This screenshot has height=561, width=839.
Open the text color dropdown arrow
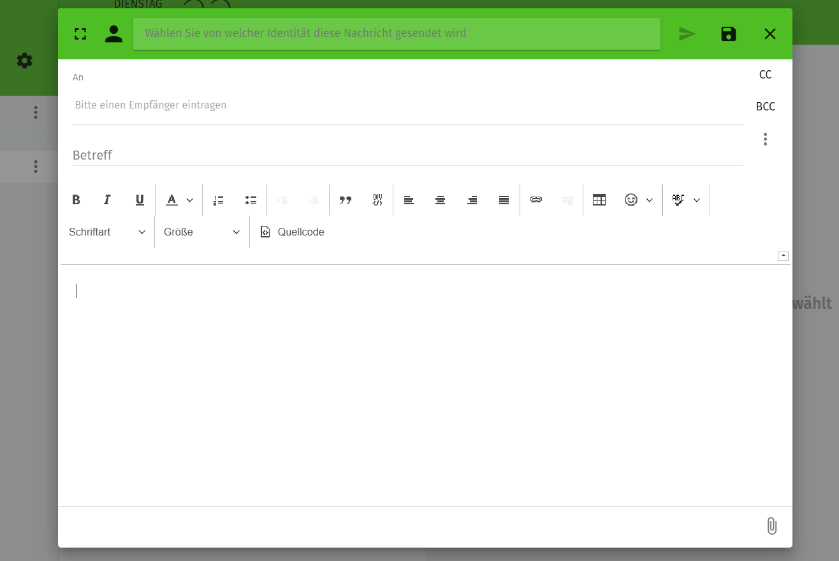190,200
